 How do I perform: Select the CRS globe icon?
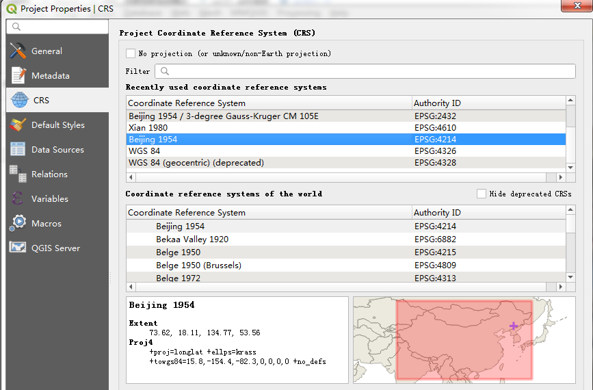(x=20, y=100)
